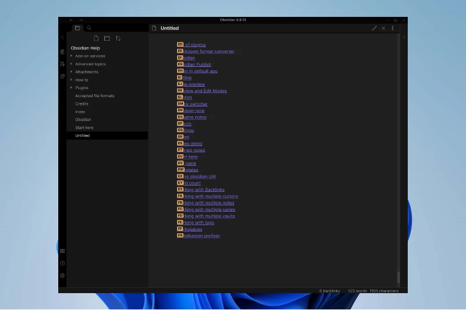The width and height of the screenshot is (466, 310).
Task: Follow the 'telkasten prefixer' link
Action: click(x=202, y=236)
